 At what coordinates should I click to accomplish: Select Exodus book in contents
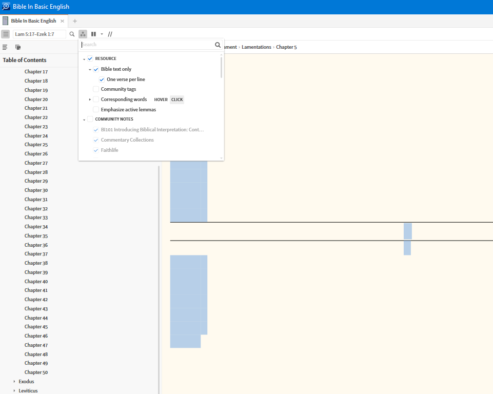[26, 381]
